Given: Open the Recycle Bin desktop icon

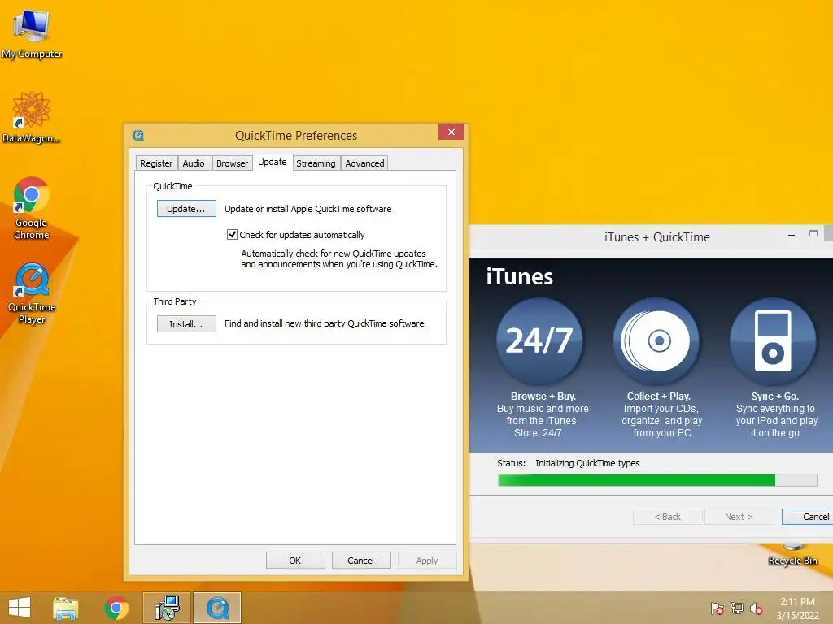Looking at the screenshot, I should coord(792,555).
